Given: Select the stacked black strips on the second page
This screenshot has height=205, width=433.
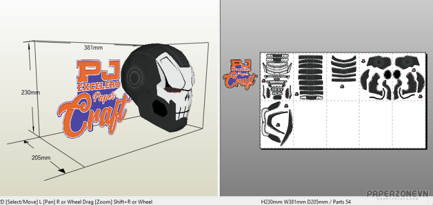Looking at the screenshot, I should (310, 77).
